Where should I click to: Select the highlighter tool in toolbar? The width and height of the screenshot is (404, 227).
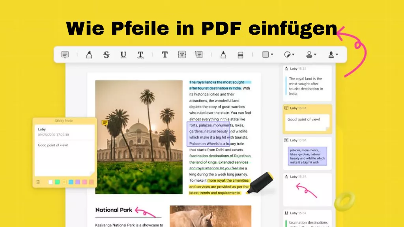[89, 54]
